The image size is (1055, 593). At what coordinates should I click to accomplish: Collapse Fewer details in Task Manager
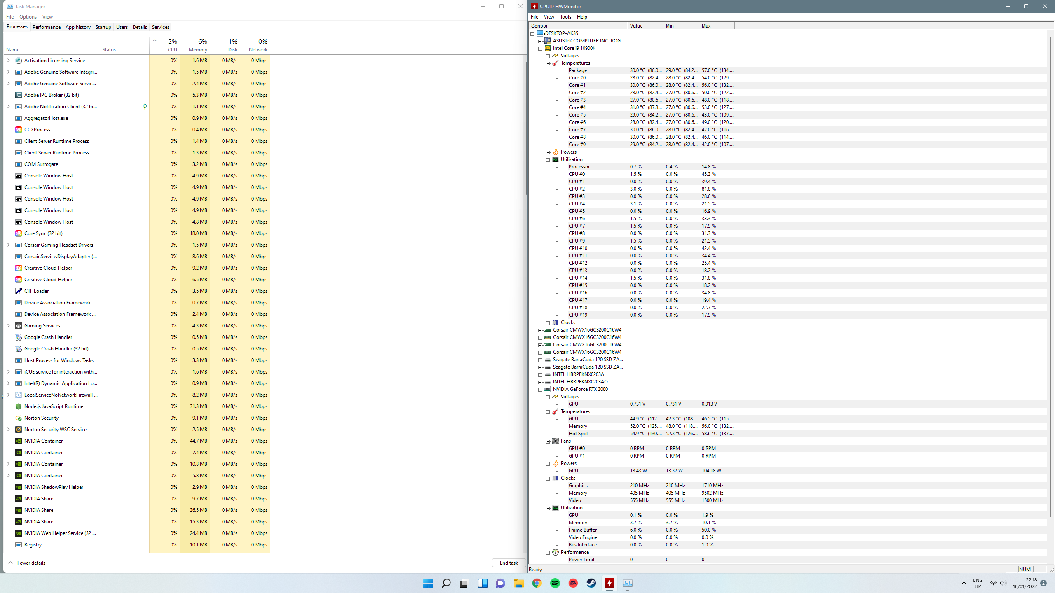click(x=27, y=563)
